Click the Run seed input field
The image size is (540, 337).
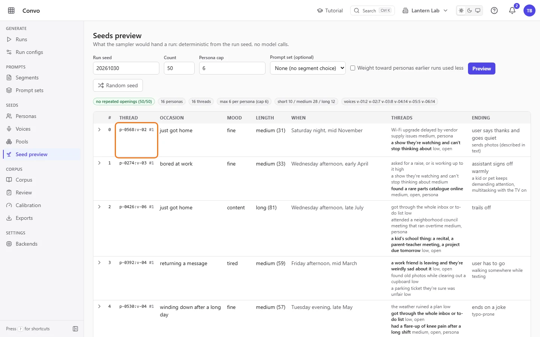click(x=126, y=68)
